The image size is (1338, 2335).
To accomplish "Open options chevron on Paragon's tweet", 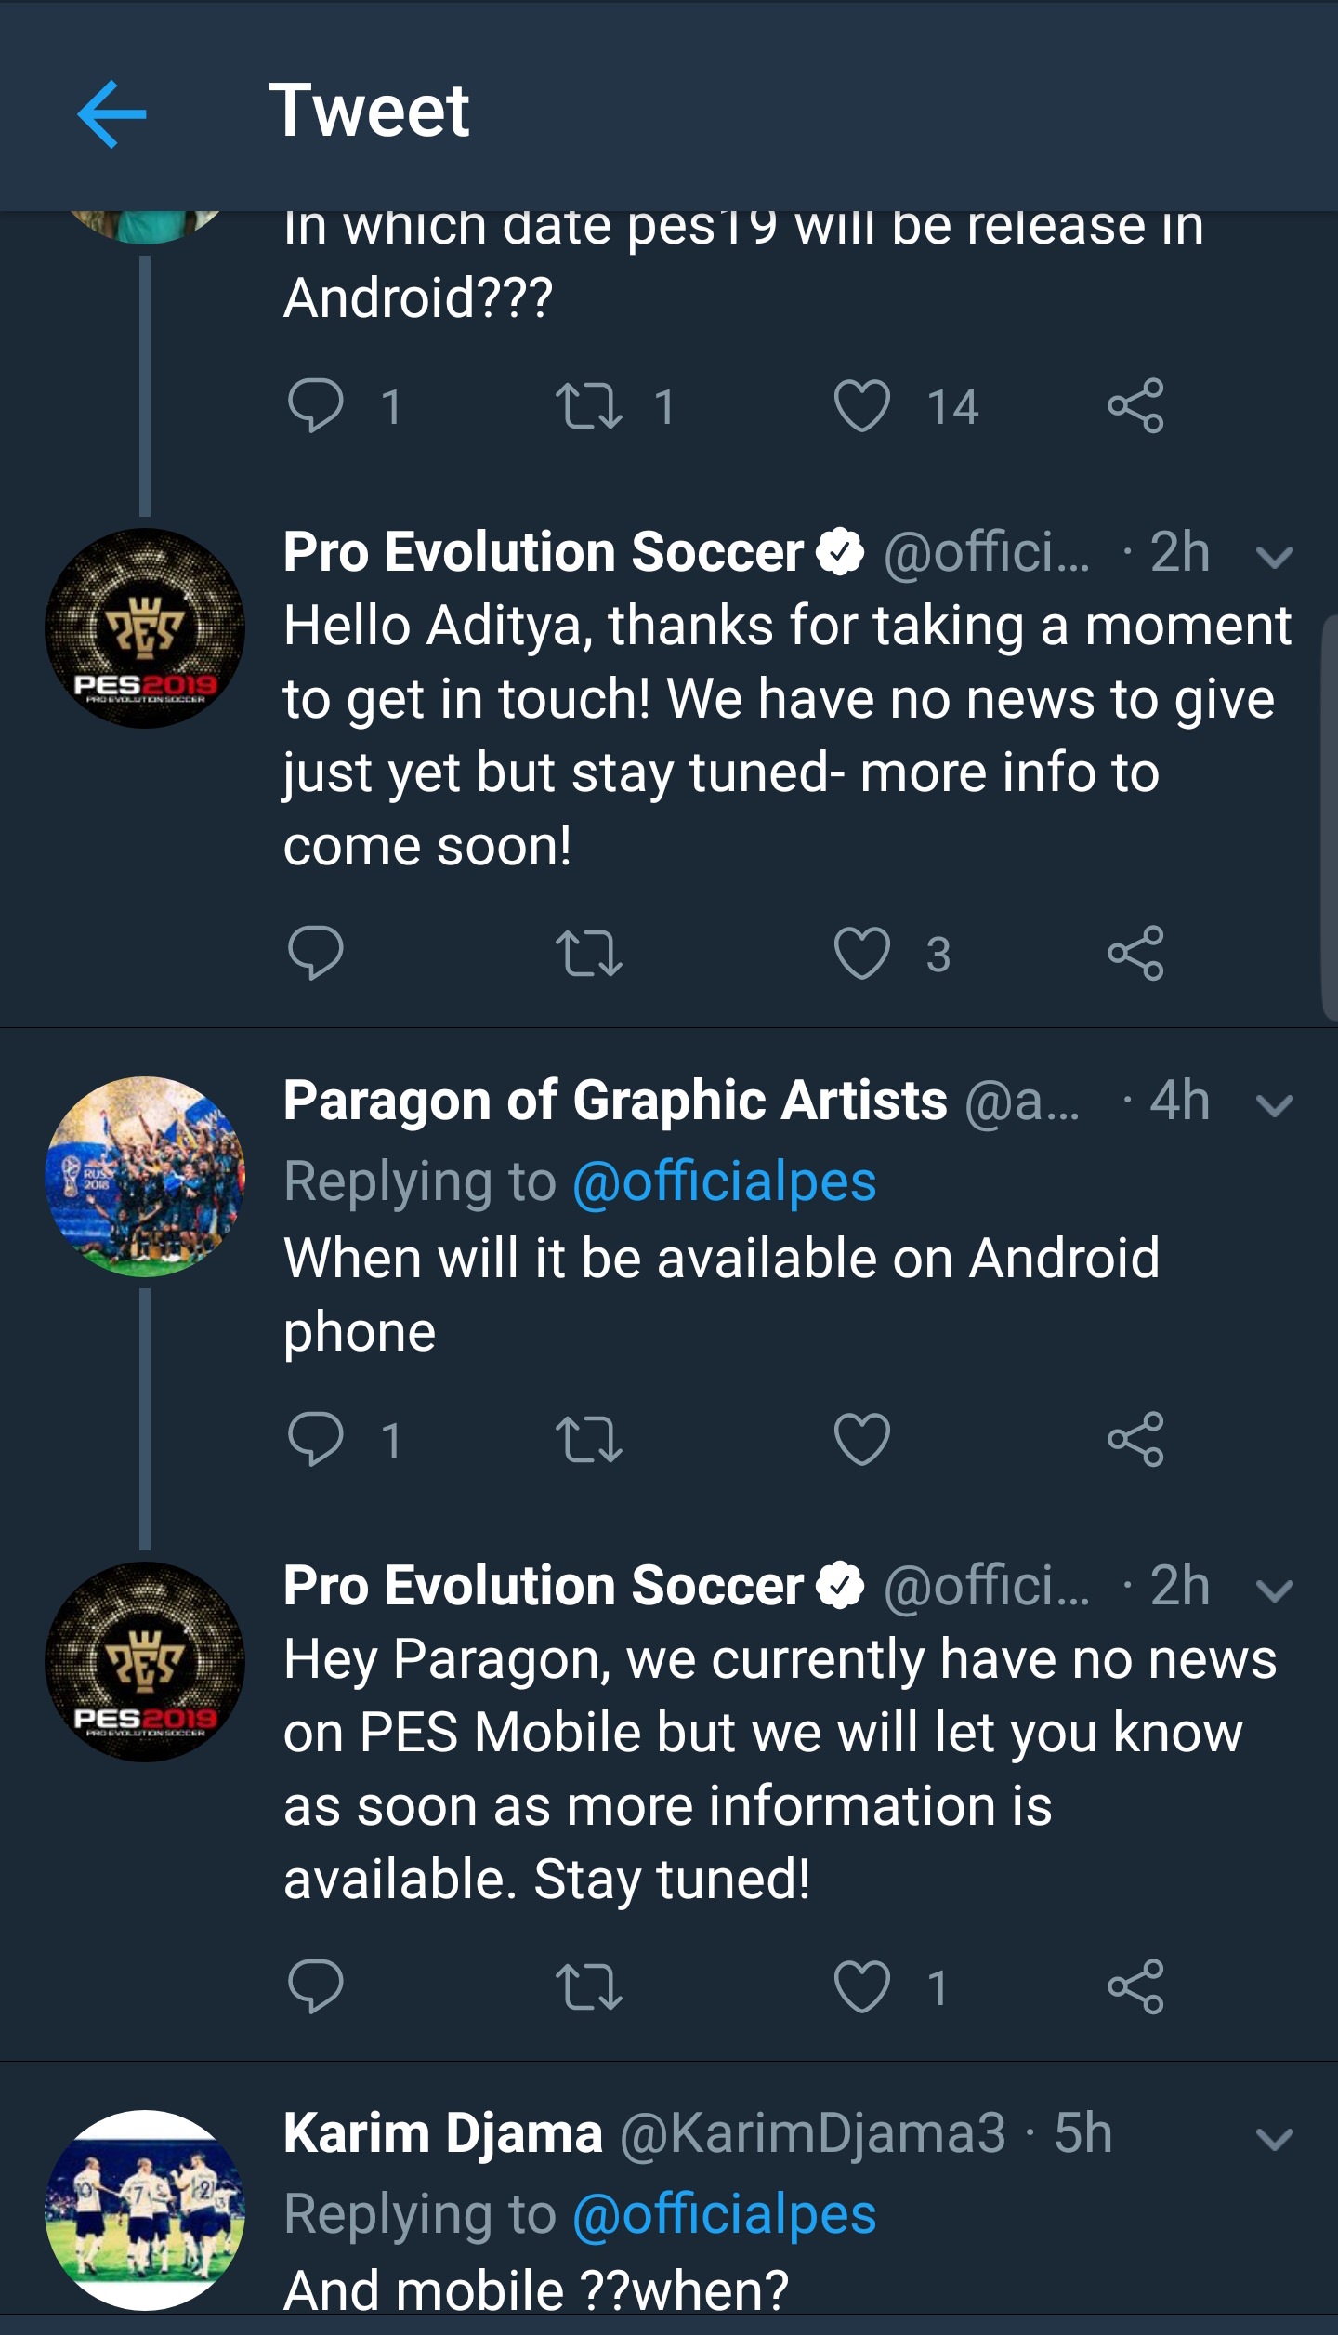I will point(1274,1104).
